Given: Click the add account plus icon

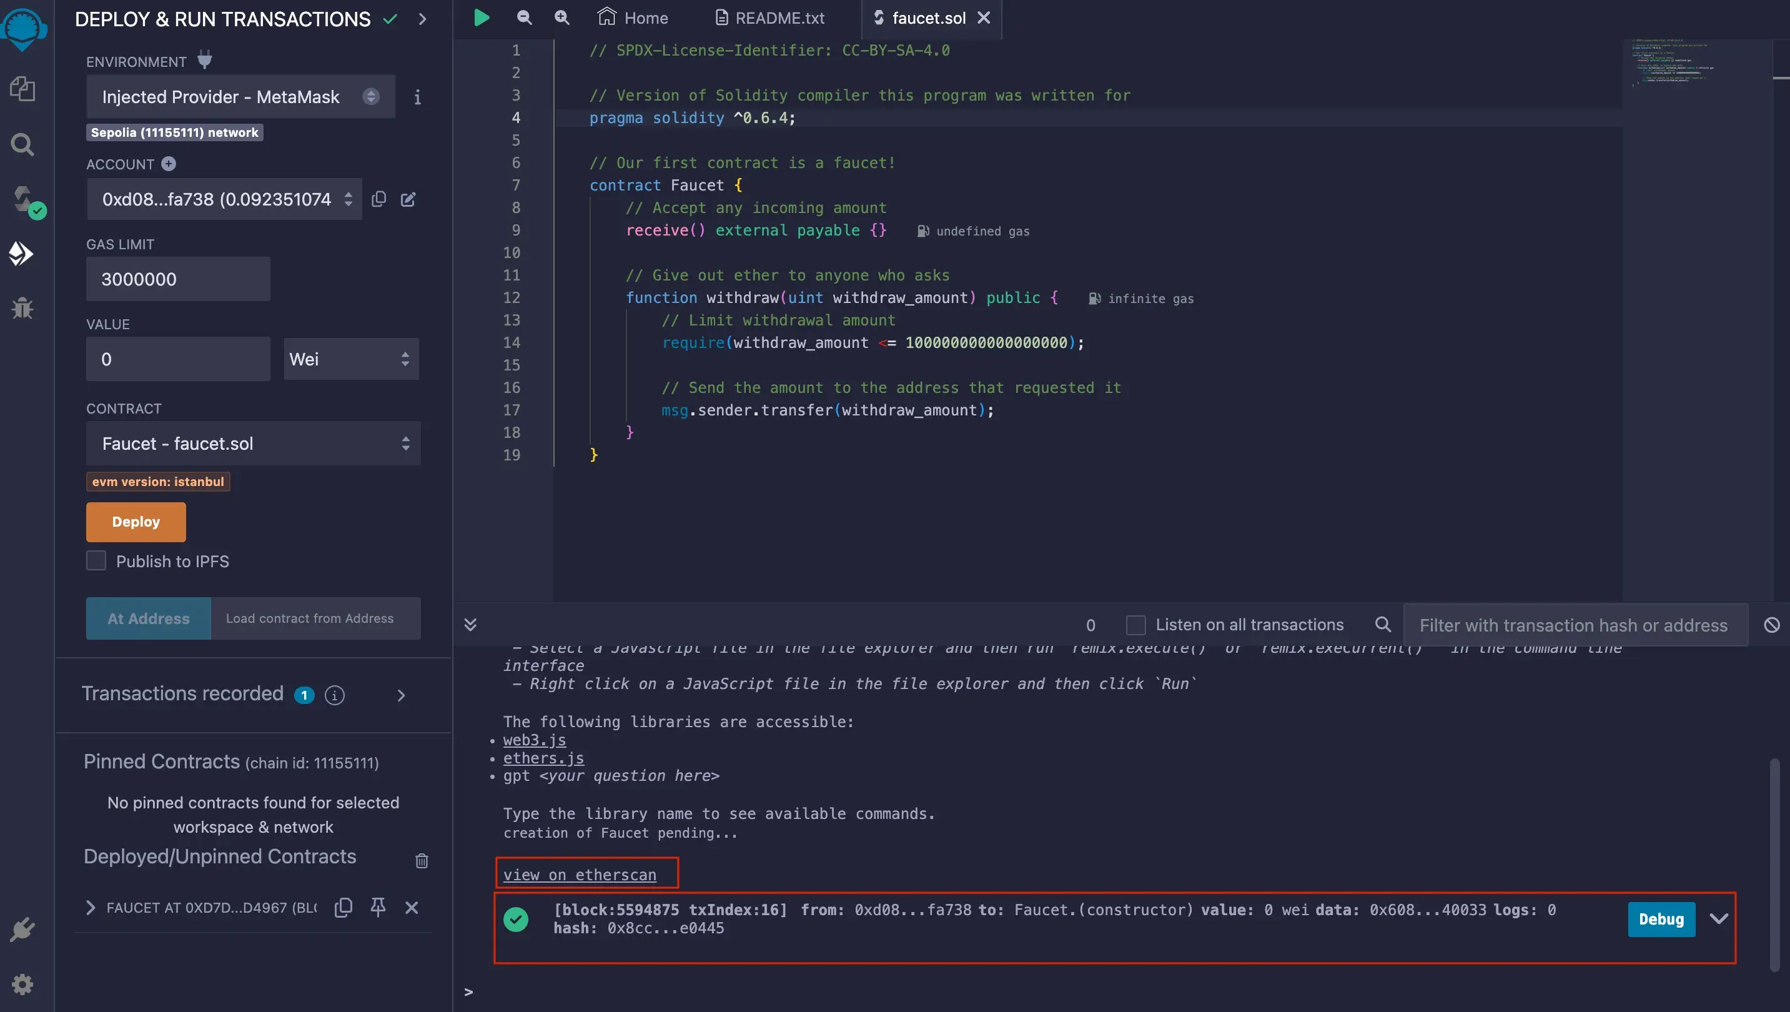Looking at the screenshot, I should click(169, 163).
